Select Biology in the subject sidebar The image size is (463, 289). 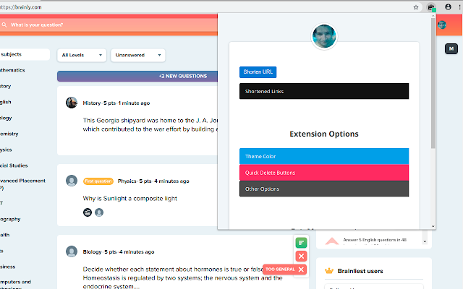[x=6, y=118]
